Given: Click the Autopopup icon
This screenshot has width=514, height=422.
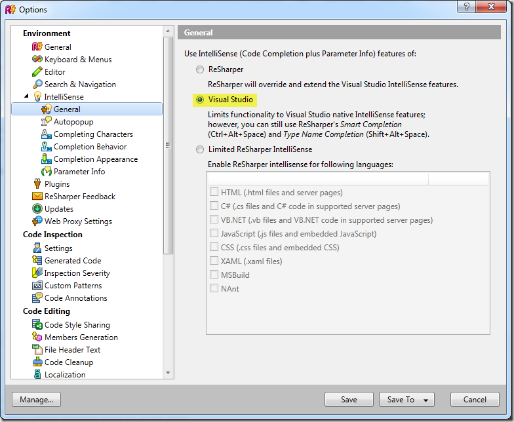Looking at the screenshot, I should tap(46, 122).
